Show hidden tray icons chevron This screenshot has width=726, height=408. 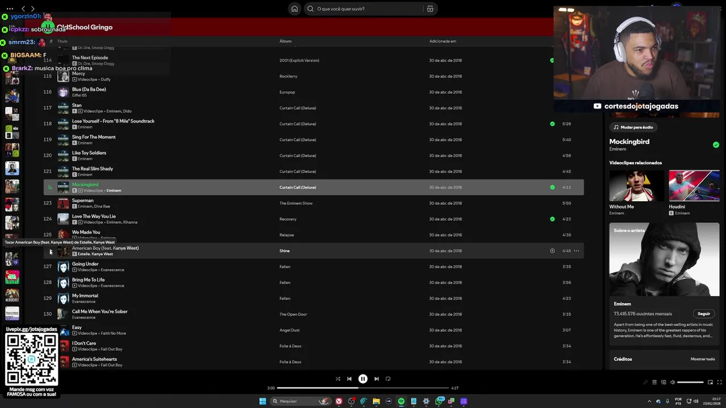[x=649, y=401]
